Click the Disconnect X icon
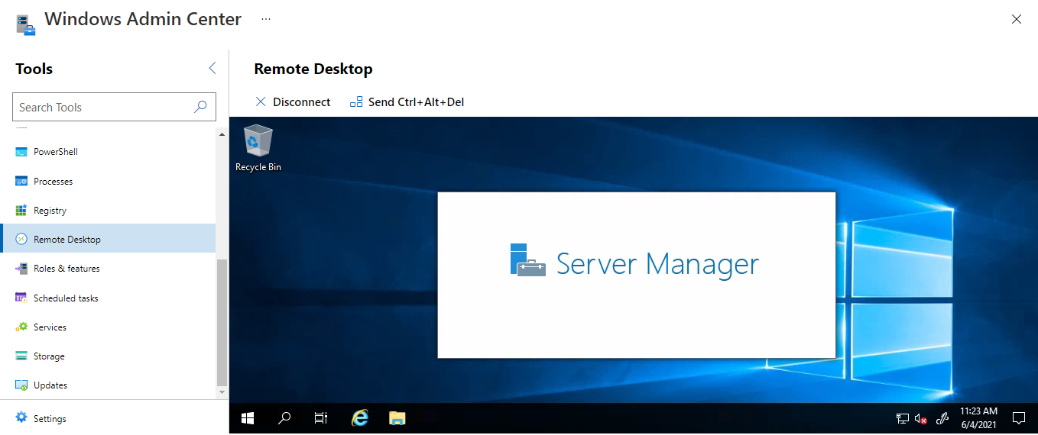 pyautogui.click(x=261, y=101)
